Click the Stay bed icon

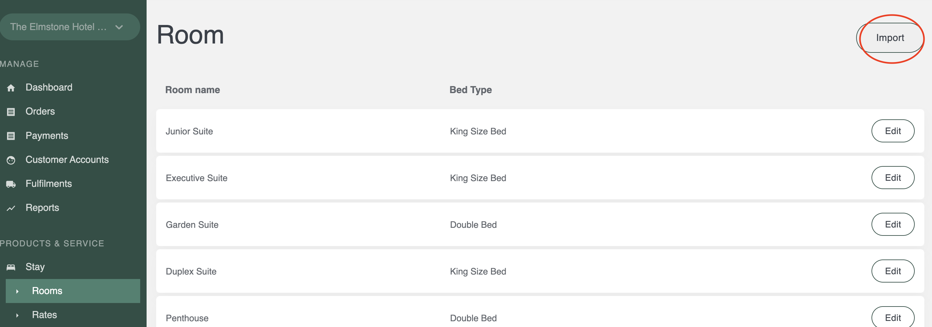(x=11, y=267)
